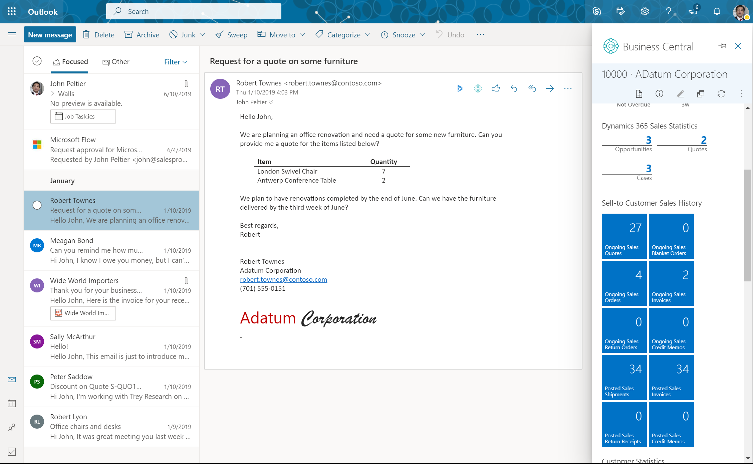Open the Filter dropdown
Viewport: 753px width, 464px height.
[x=175, y=62]
